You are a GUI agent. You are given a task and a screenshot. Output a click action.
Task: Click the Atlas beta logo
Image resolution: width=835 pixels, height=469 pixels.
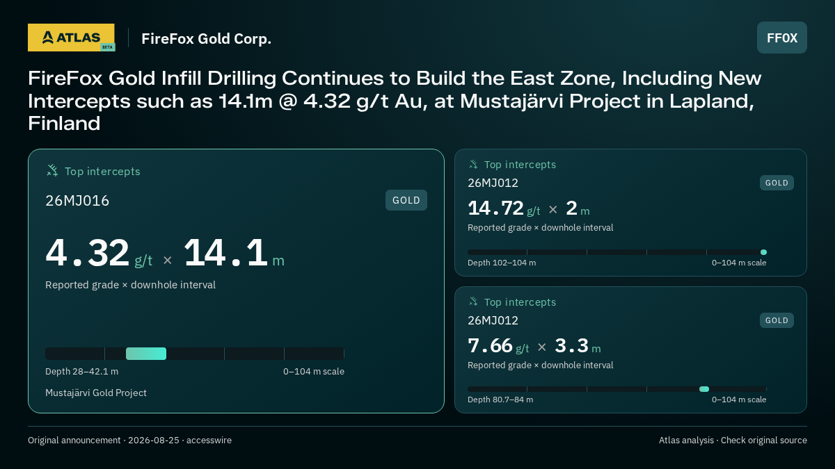coord(71,38)
